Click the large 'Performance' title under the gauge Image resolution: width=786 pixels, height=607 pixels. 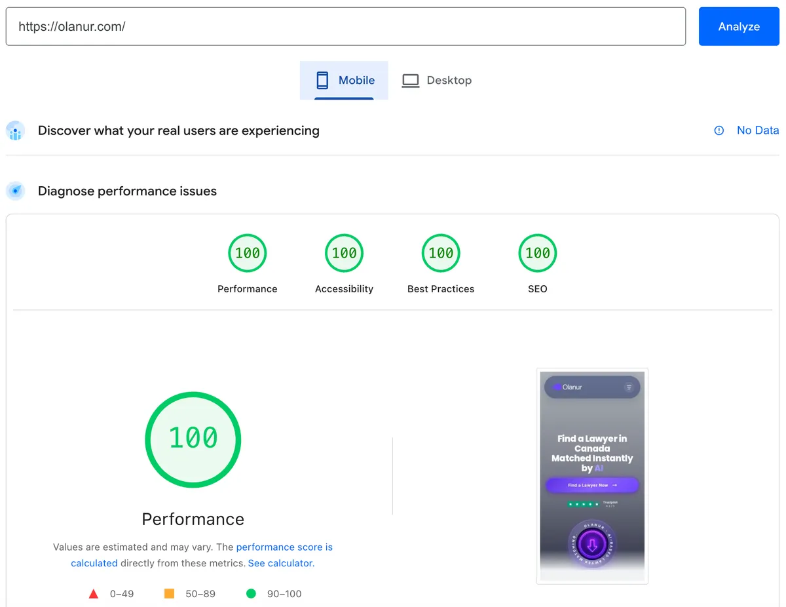pos(193,519)
